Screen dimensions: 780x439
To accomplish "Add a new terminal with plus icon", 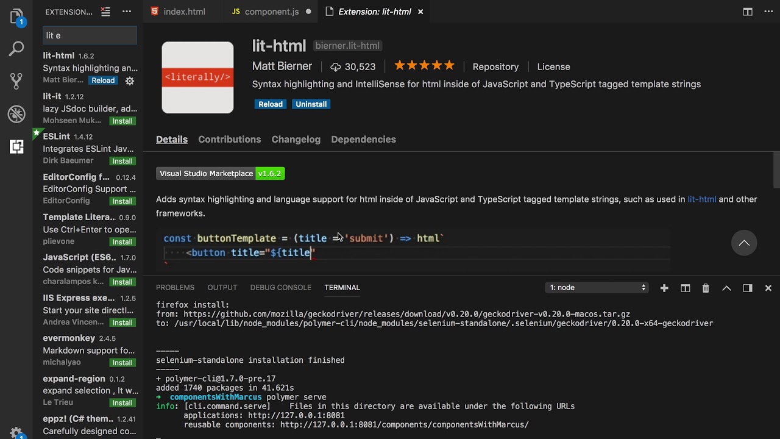I will (664, 288).
